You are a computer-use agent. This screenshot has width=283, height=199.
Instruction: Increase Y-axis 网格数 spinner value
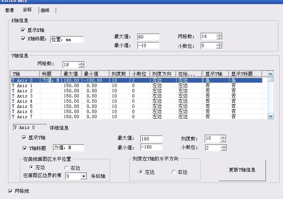click(81, 63)
